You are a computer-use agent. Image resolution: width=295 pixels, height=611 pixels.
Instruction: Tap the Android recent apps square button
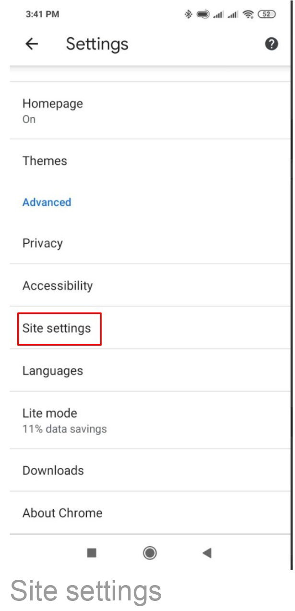coord(92,553)
